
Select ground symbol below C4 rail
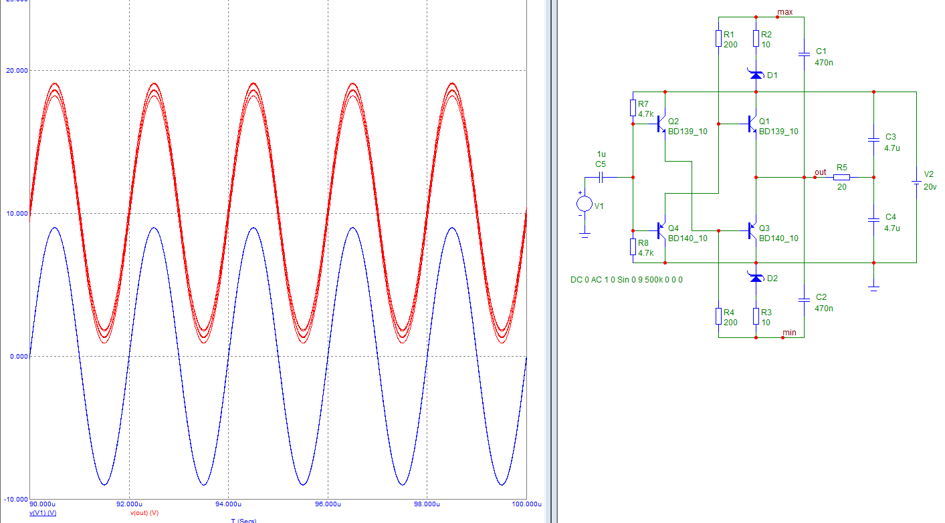tap(873, 288)
